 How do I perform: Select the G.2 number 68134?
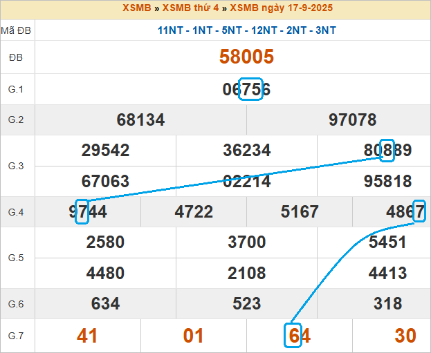click(140, 120)
